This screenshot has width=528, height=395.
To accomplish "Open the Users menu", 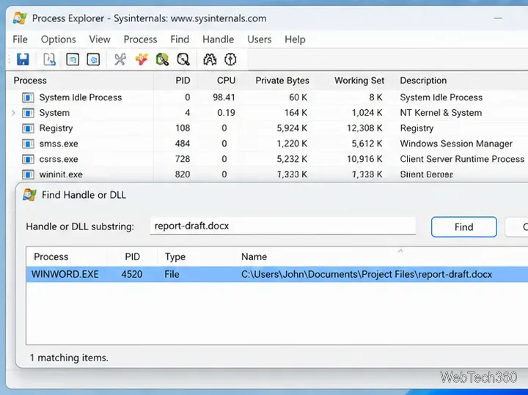I will 260,40.
